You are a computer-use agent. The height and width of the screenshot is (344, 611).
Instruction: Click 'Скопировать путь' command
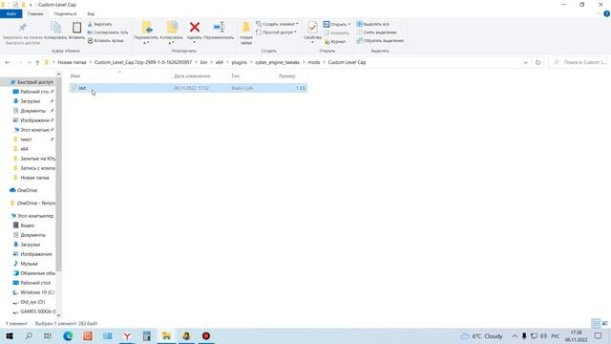108,32
